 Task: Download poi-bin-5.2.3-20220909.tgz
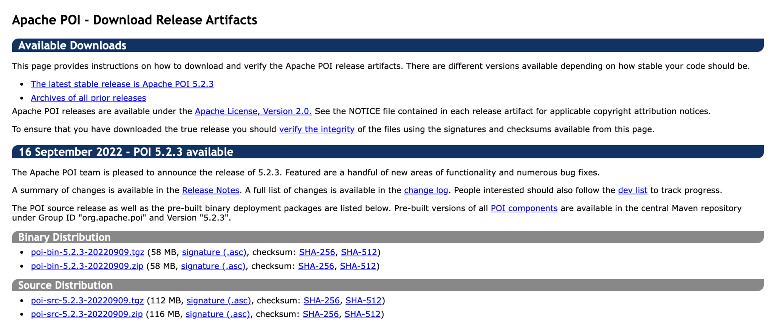[88, 252]
